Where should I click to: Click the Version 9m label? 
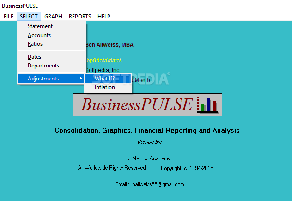(150, 142)
